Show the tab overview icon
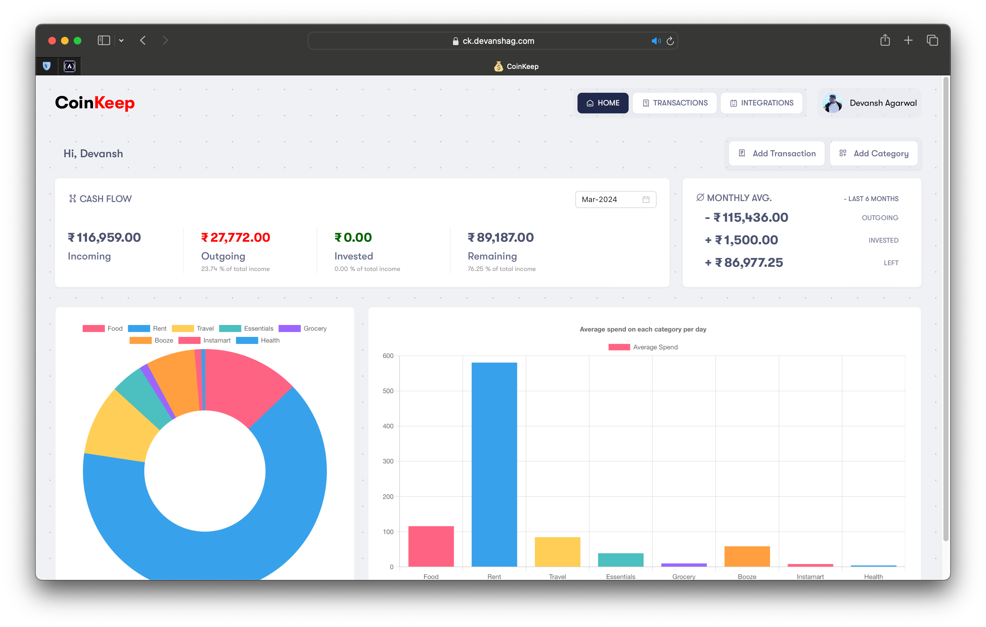Viewport: 986px width, 627px height. tap(932, 40)
